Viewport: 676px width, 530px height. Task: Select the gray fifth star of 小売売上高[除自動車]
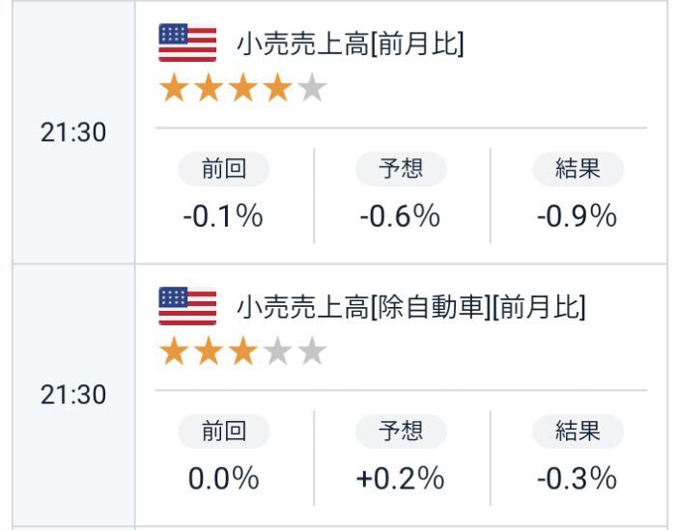[312, 350]
